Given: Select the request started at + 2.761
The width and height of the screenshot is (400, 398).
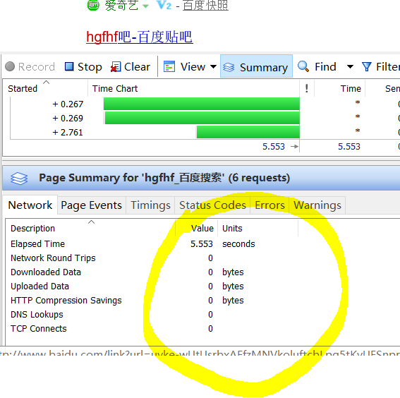Looking at the screenshot, I should tap(202, 132).
